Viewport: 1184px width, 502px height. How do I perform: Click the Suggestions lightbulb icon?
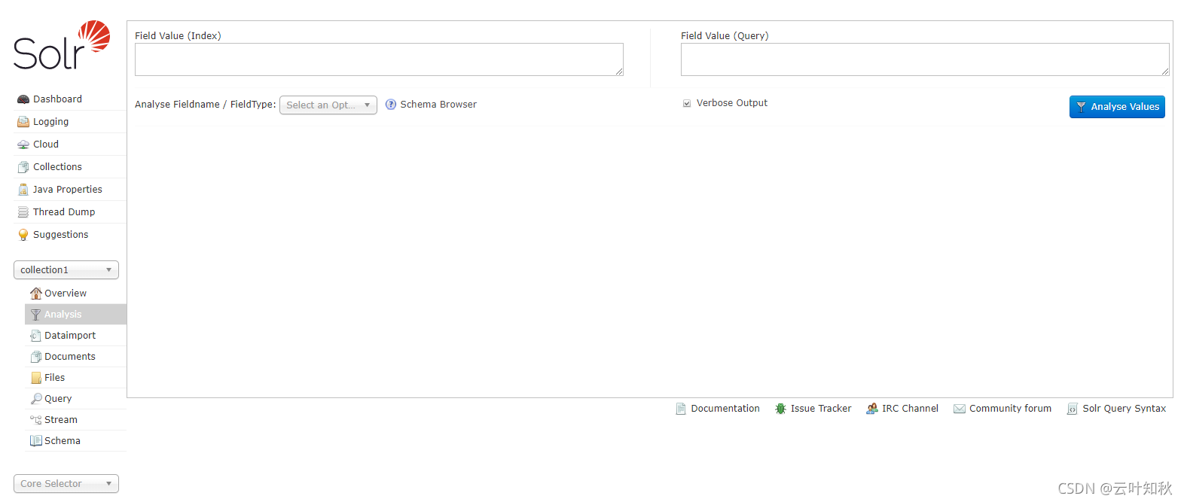coord(23,235)
